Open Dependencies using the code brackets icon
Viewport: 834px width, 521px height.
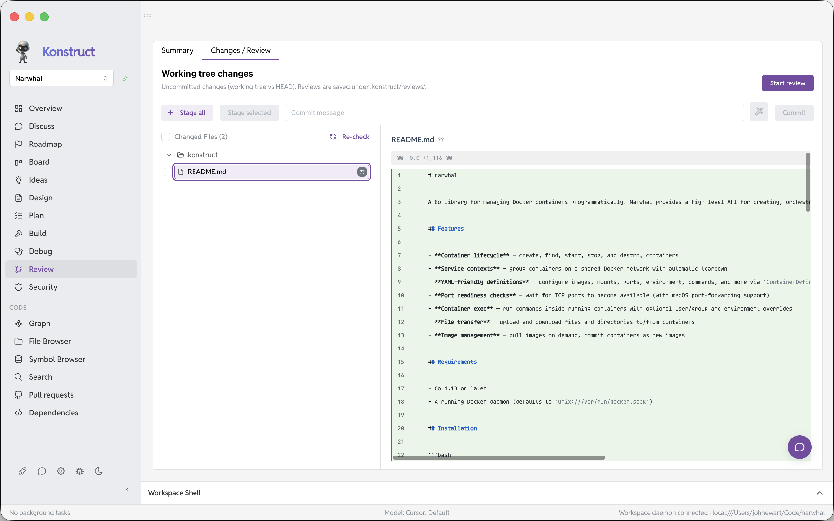point(19,413)
